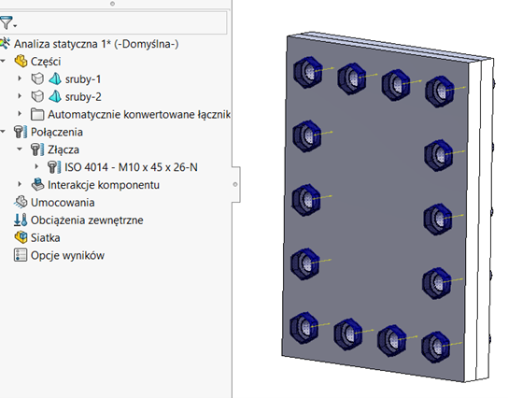Select Opcje wyników item

[x=67, y=255]
